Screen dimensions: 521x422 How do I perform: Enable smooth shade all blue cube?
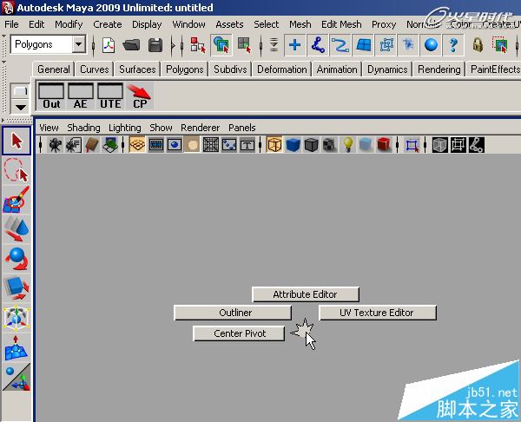(293, 145)
